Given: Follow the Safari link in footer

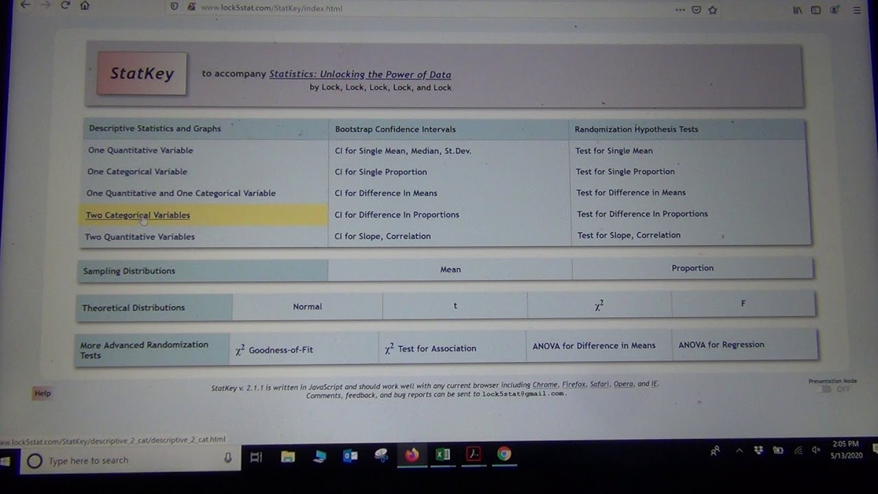Looking at the screenshot, I should 600,384.
